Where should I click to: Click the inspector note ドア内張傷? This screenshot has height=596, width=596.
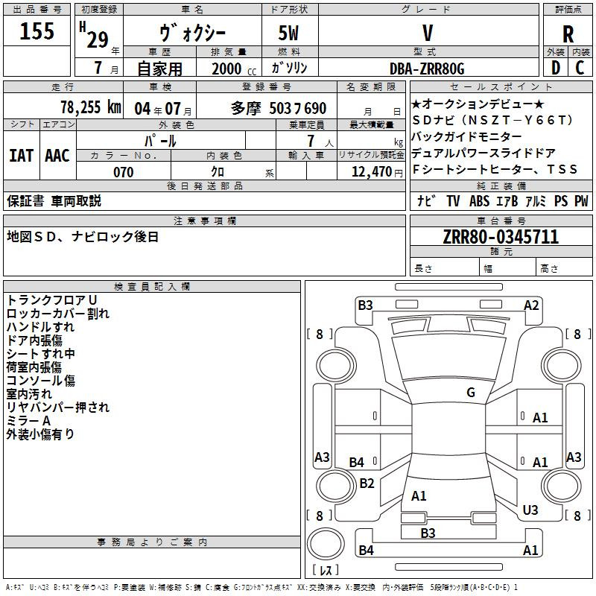pyautogui.click(x=34, y=340)
